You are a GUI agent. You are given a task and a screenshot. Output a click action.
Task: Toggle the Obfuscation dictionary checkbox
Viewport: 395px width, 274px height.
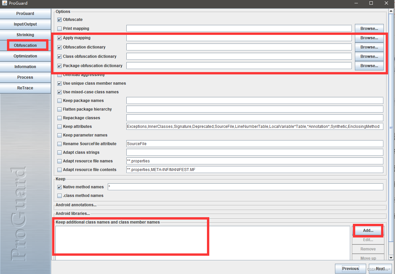(x=59, y=47)
